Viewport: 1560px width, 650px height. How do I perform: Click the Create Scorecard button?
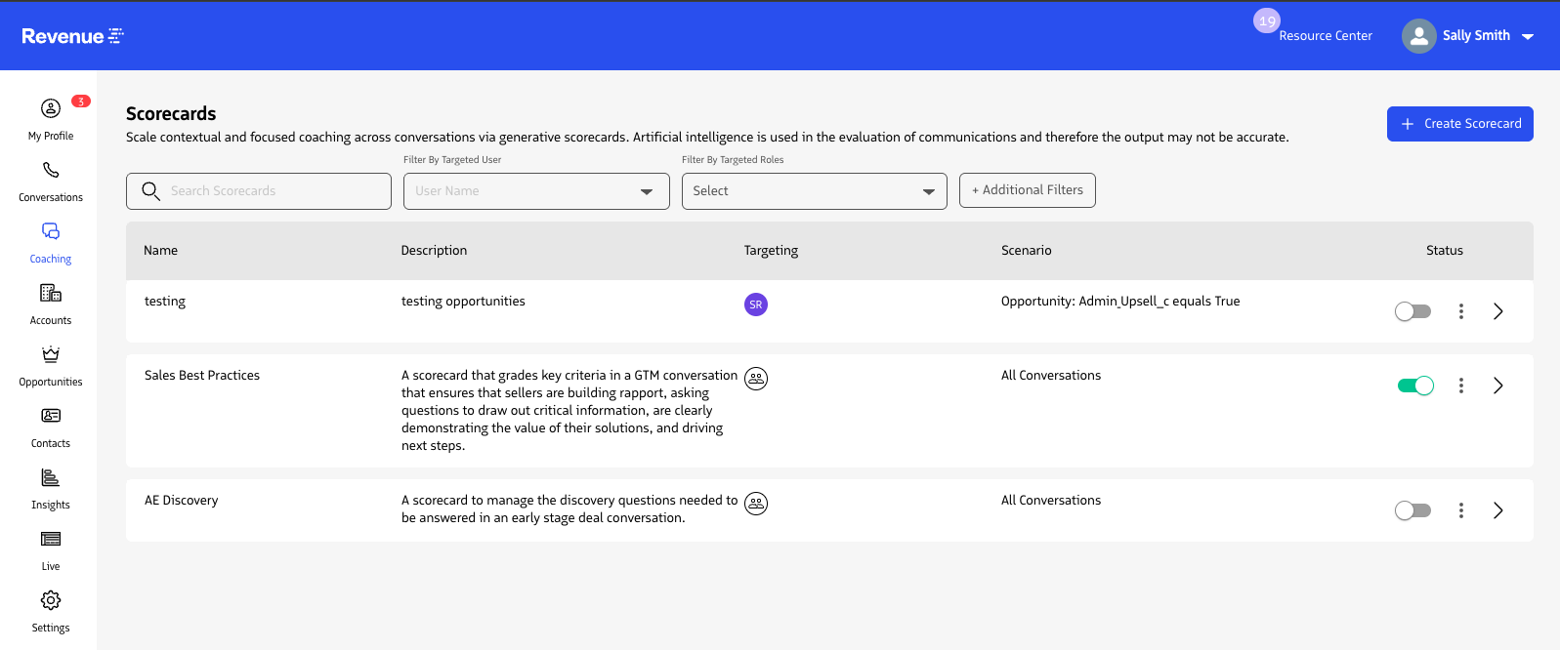[1460, 124]
